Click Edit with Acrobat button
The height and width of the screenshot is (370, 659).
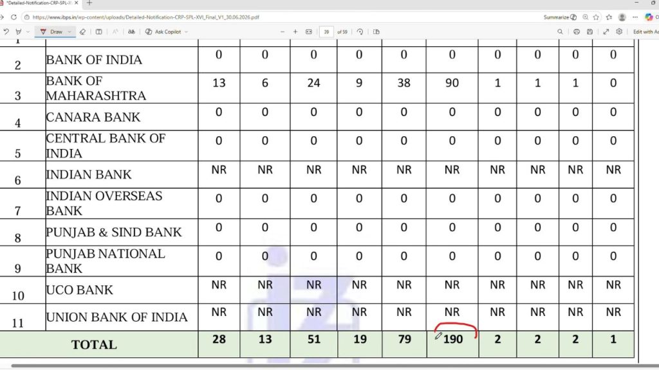645,32
